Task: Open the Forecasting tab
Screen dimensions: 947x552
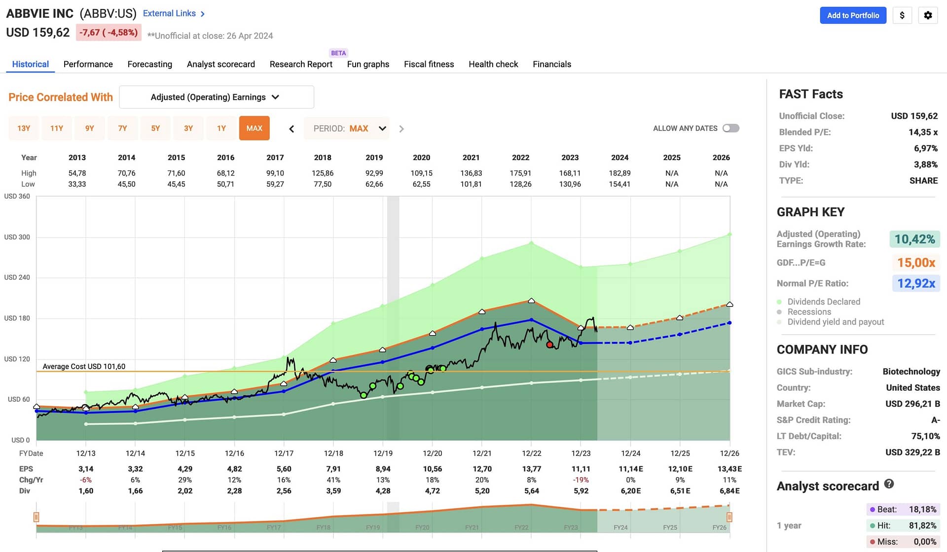Action: coord(150,64)
